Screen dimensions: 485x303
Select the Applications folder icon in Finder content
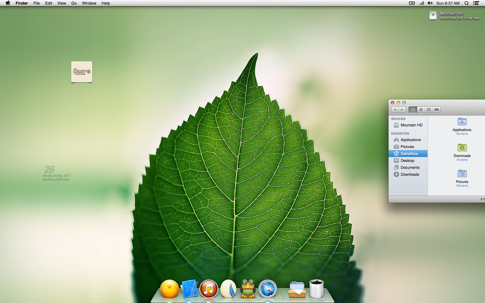point(462,122)
